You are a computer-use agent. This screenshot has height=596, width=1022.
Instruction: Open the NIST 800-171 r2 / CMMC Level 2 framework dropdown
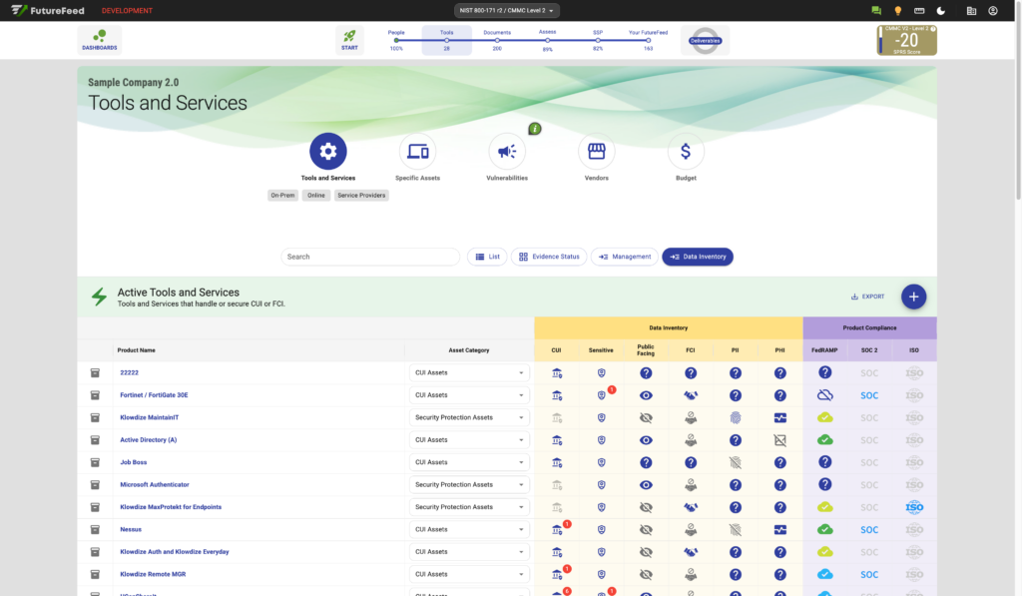click(506, 10)
